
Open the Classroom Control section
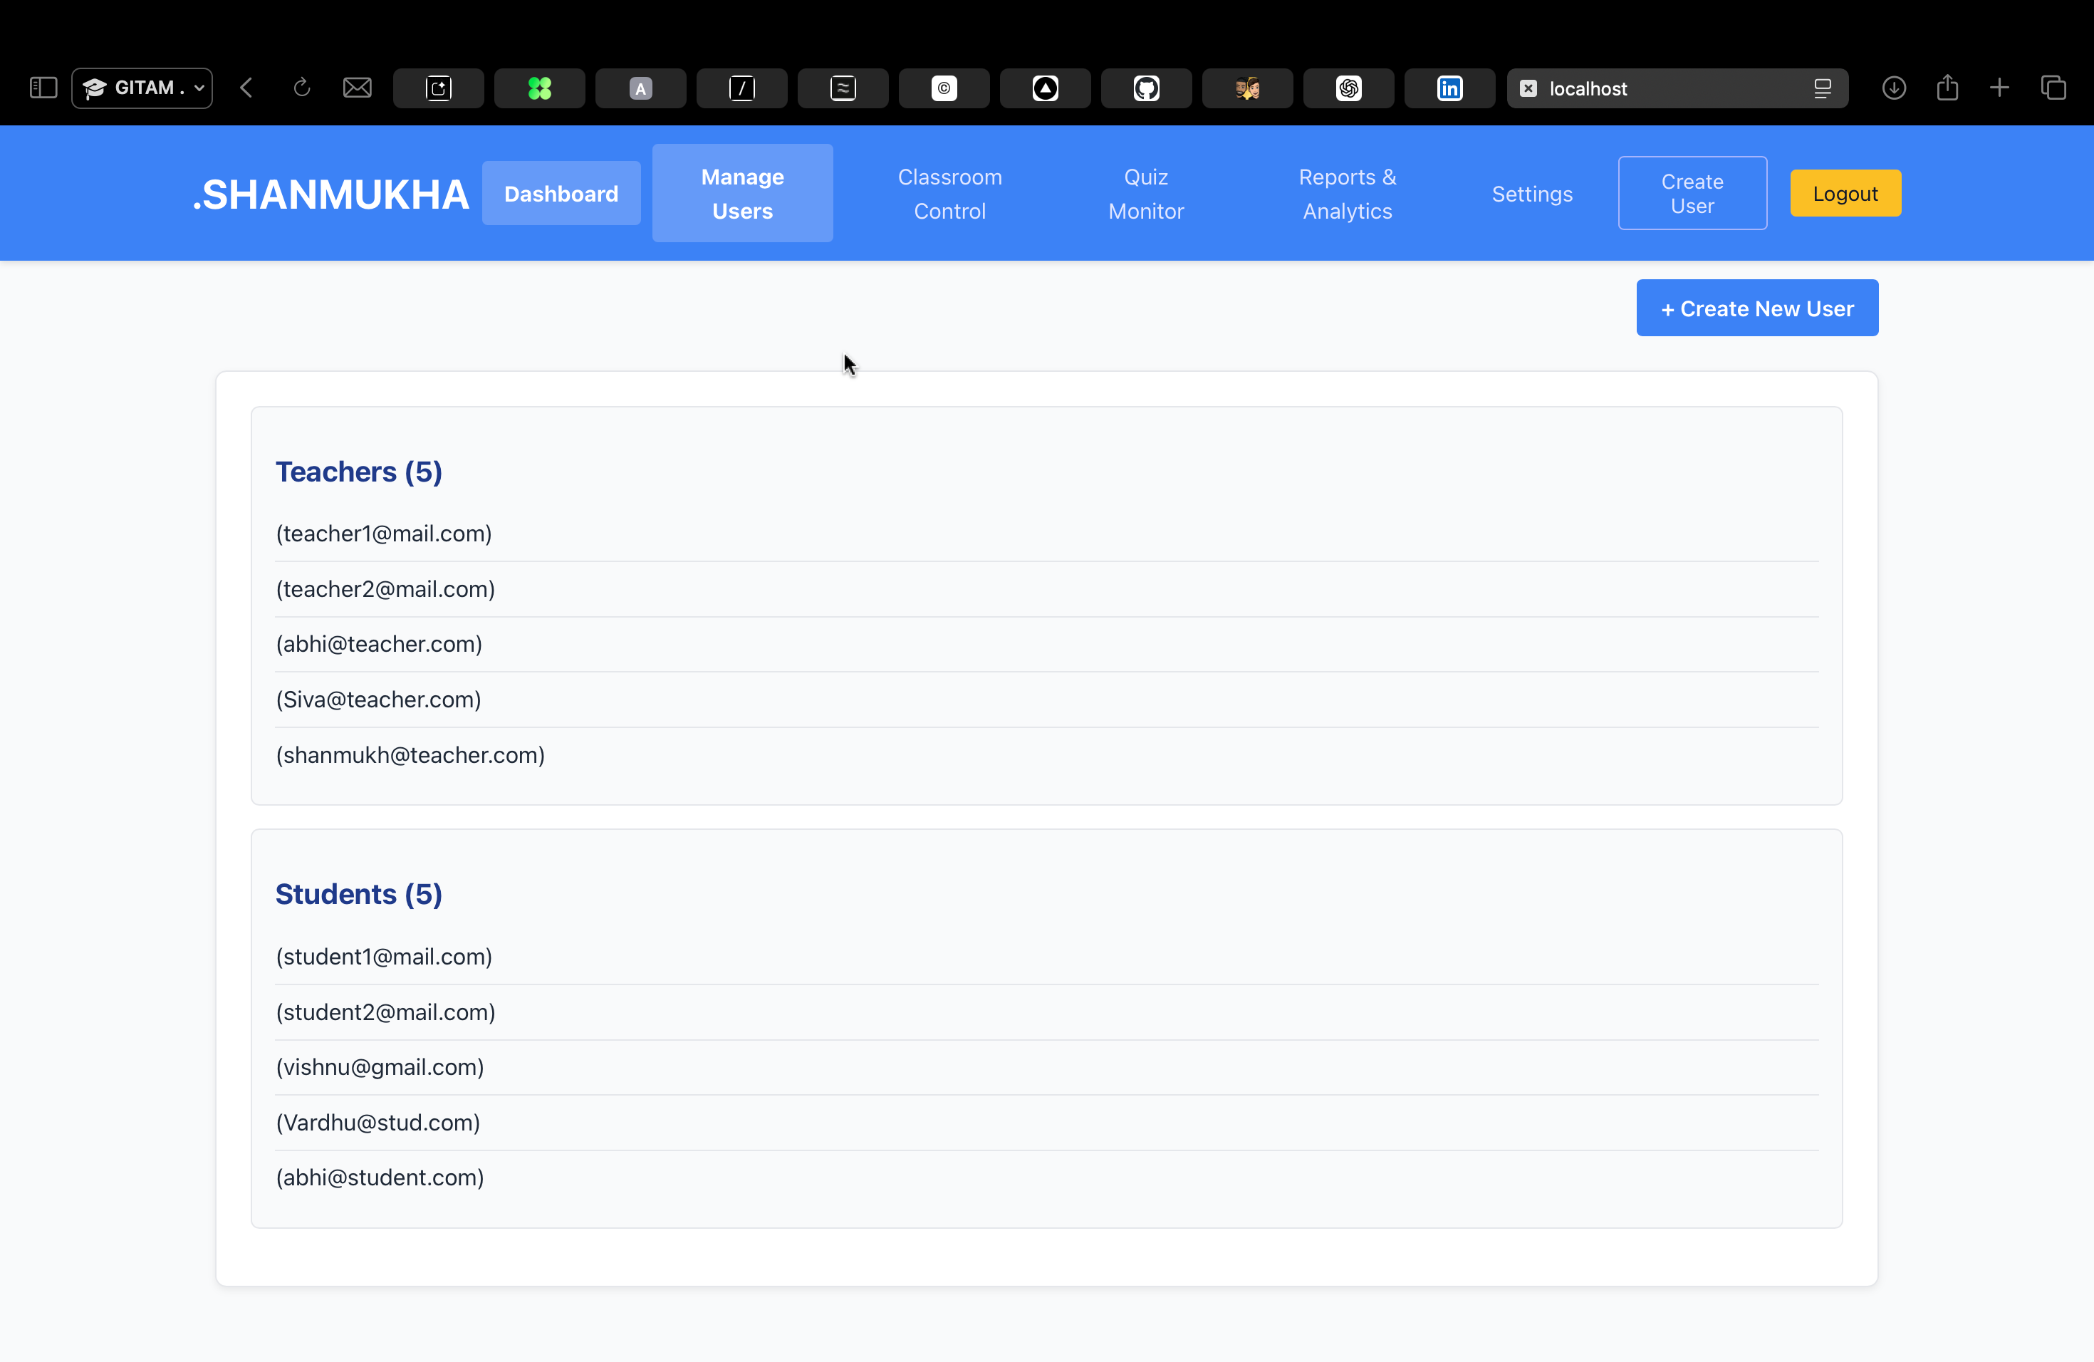coord(949,192)
